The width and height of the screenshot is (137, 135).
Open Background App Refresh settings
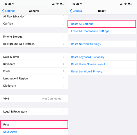(34, 44)
